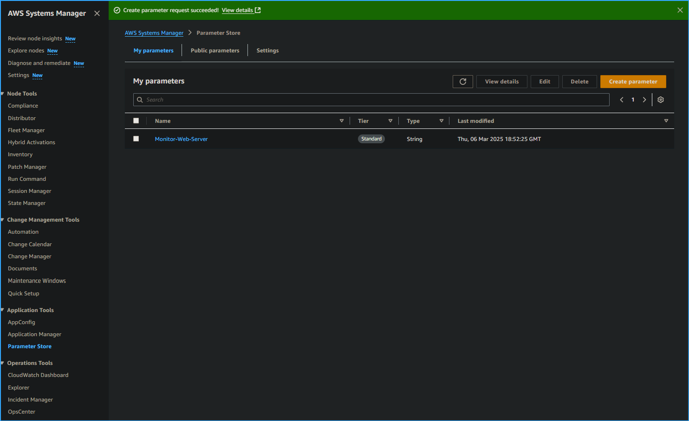
Task: Refresh the parameters list
Action: (462, 81)
